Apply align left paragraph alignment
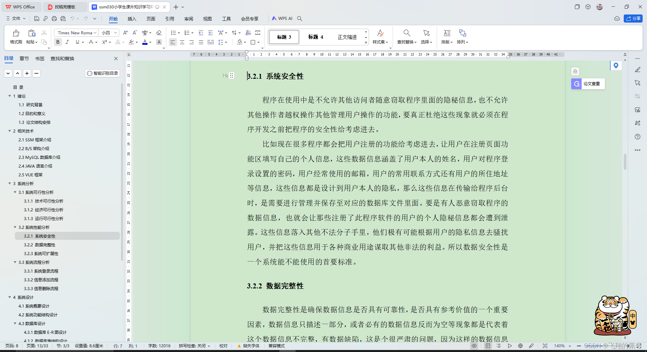 [x=173, y=42]
